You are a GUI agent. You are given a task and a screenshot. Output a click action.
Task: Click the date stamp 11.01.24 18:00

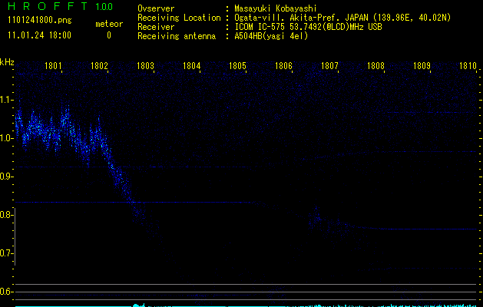[x=39, y=35]
